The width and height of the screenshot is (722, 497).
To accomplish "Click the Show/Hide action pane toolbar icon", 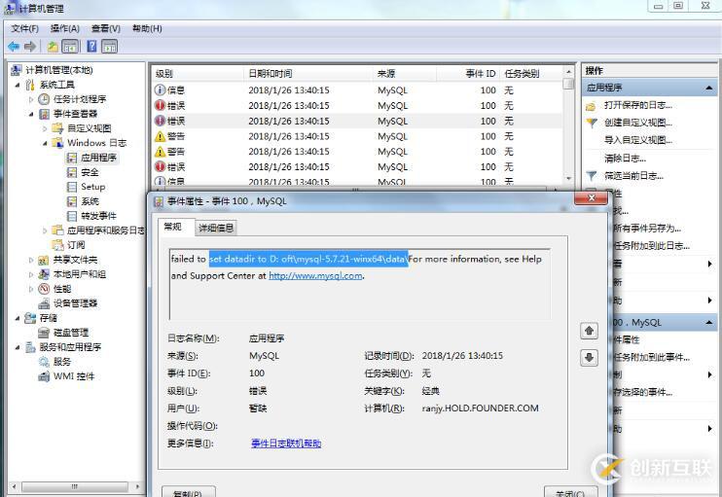I will point(109,46).
